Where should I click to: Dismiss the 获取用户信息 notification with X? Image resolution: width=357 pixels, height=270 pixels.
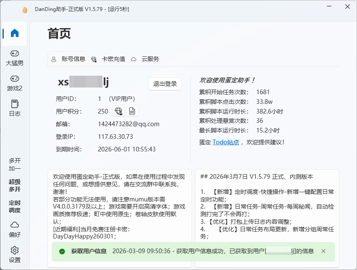(x=323, y=251)
